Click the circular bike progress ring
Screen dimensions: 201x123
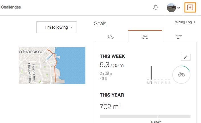pos(181,74)
